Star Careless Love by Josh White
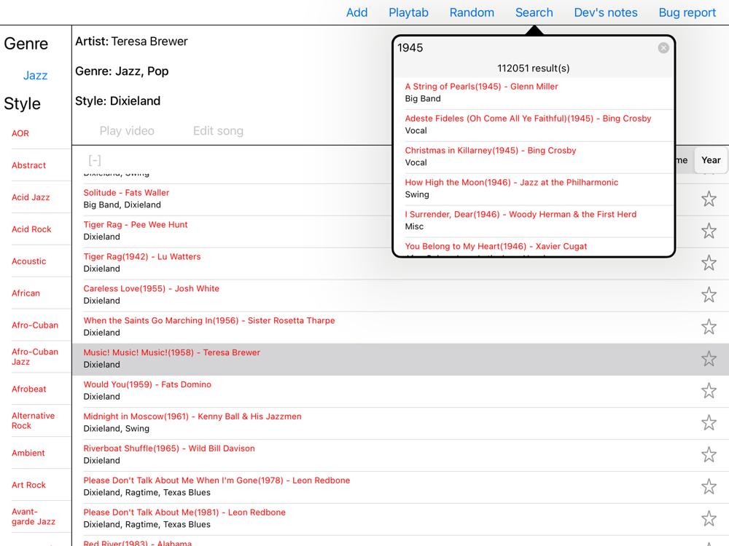The width and height of the screenshot is (729, 546). coord(709,295)
